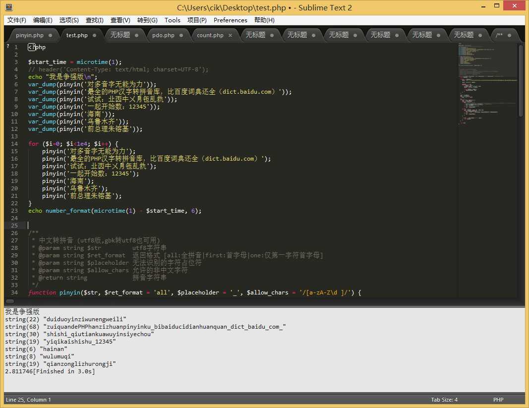Open the 查找(I) menu
The width and height of the screenshot is (529, 408).
click(x=95, y=20)
